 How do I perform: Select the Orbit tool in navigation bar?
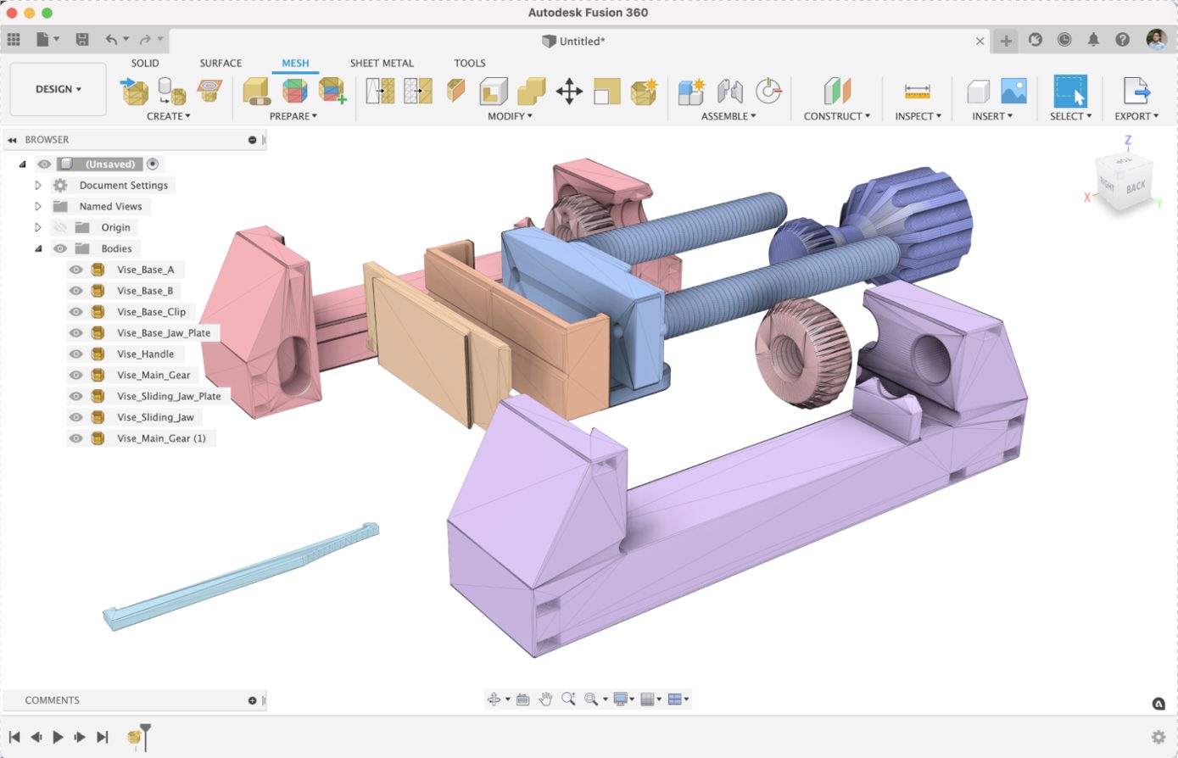(494, 699)
